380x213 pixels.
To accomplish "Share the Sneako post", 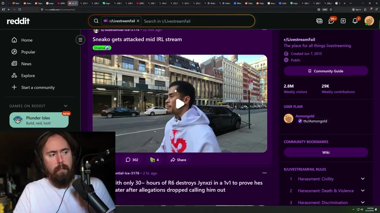I will pos(178,160).
